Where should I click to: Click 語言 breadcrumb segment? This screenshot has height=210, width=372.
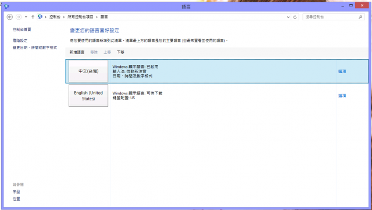104,17
